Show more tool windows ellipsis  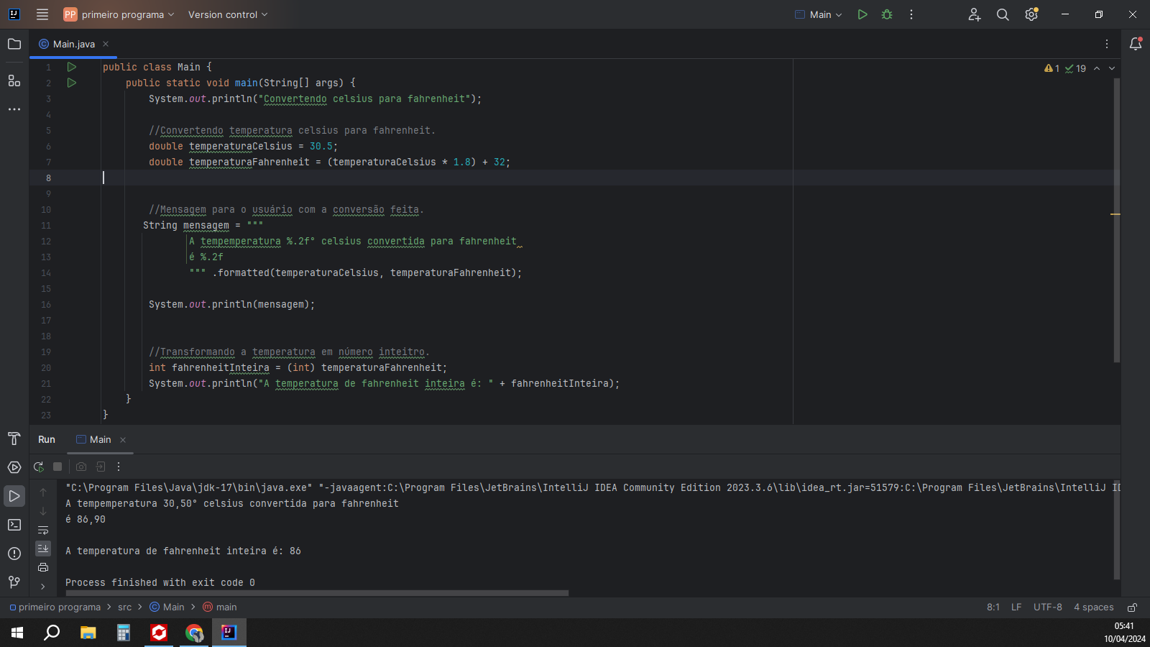(14, 109)
